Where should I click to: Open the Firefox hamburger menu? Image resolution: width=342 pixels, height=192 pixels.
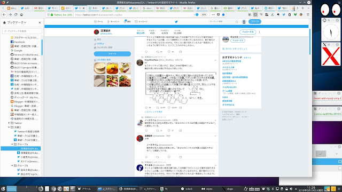[x=308, y=14]
